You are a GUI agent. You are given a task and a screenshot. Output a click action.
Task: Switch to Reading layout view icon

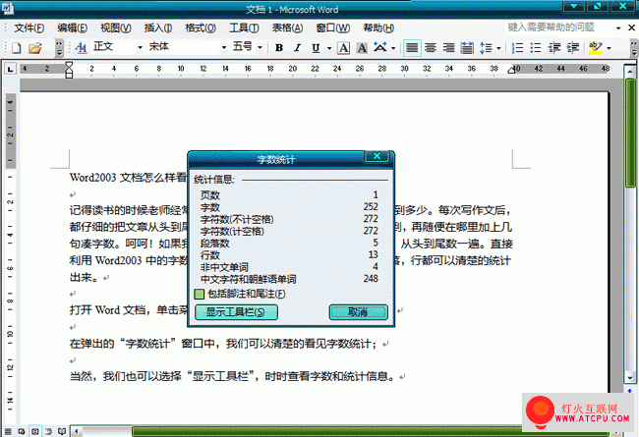[x=62, y=431]
